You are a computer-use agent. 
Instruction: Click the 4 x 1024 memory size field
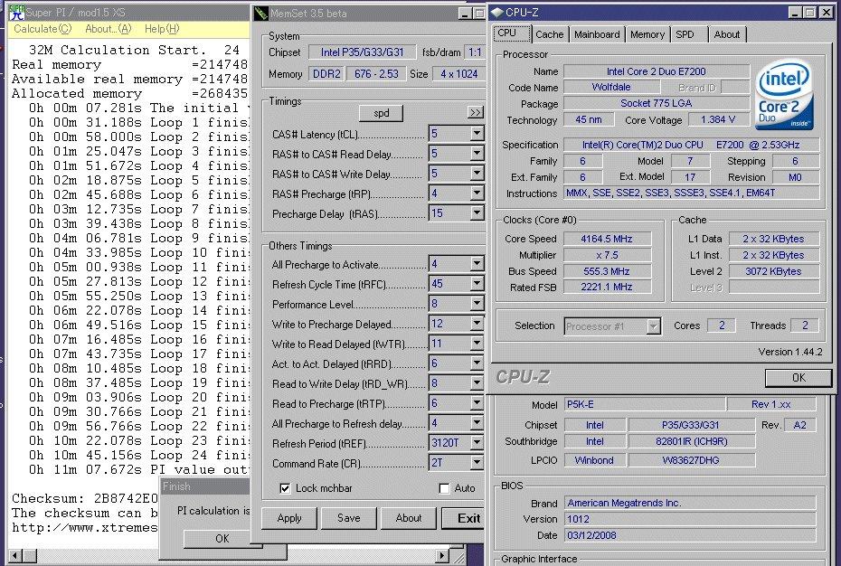[x=458, y=74]
